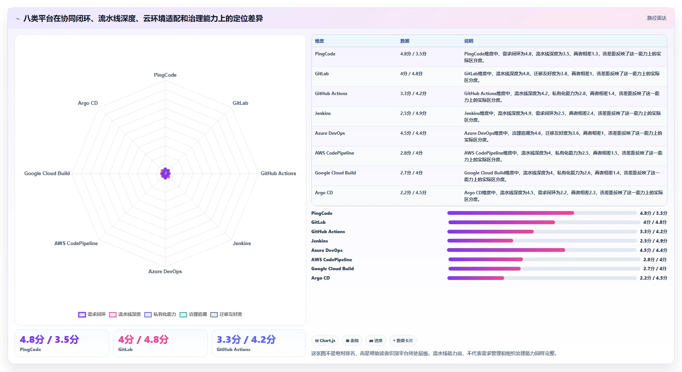Click the 维度 column header

click(x=319, y=41)
